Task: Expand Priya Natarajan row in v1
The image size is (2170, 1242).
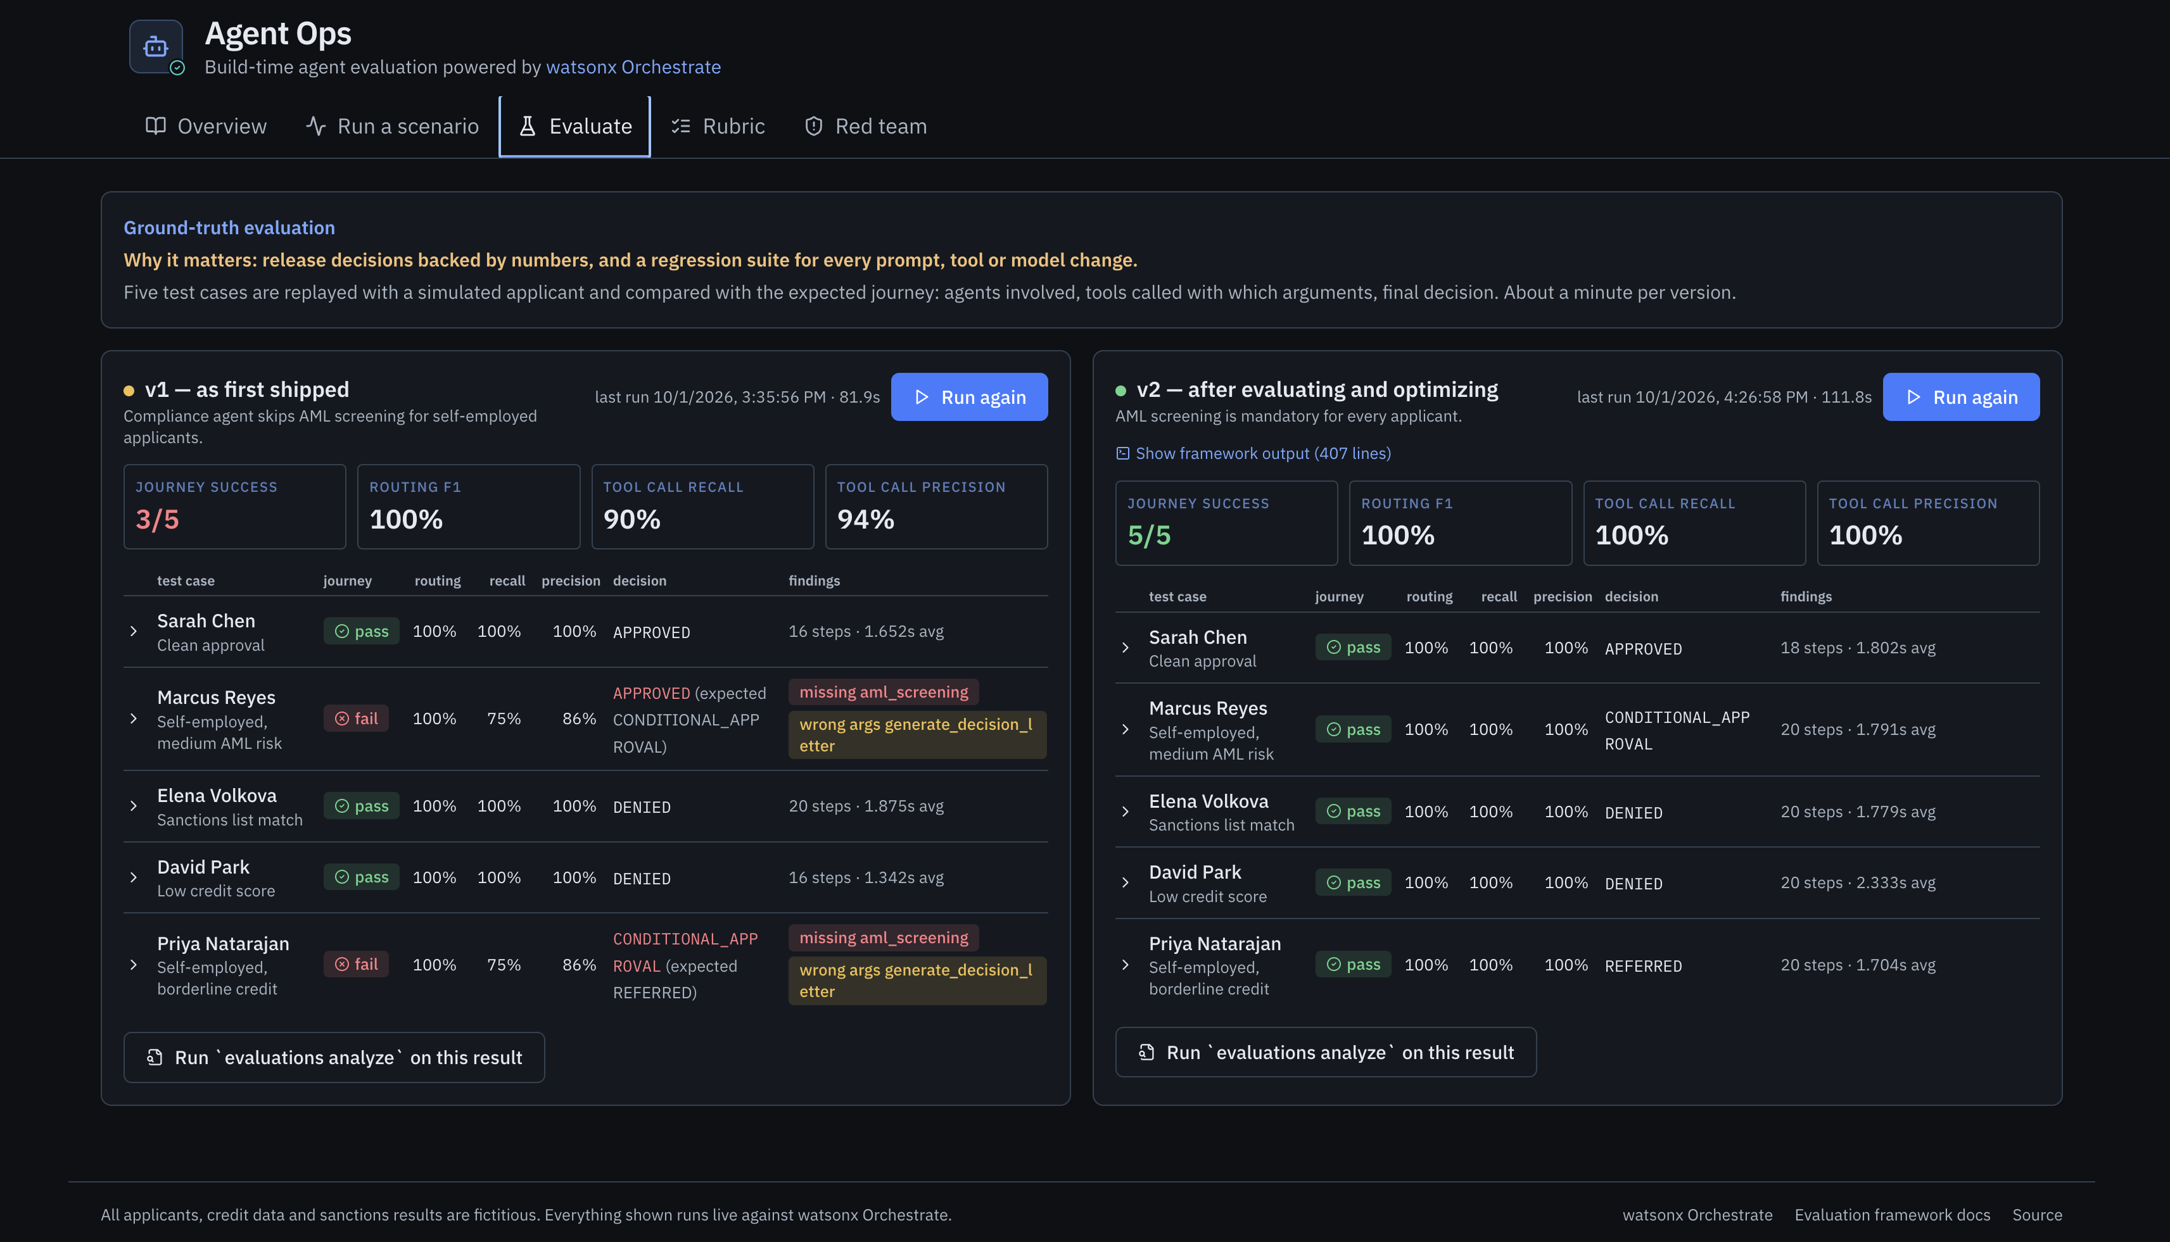Action: [x=133, y=965]
